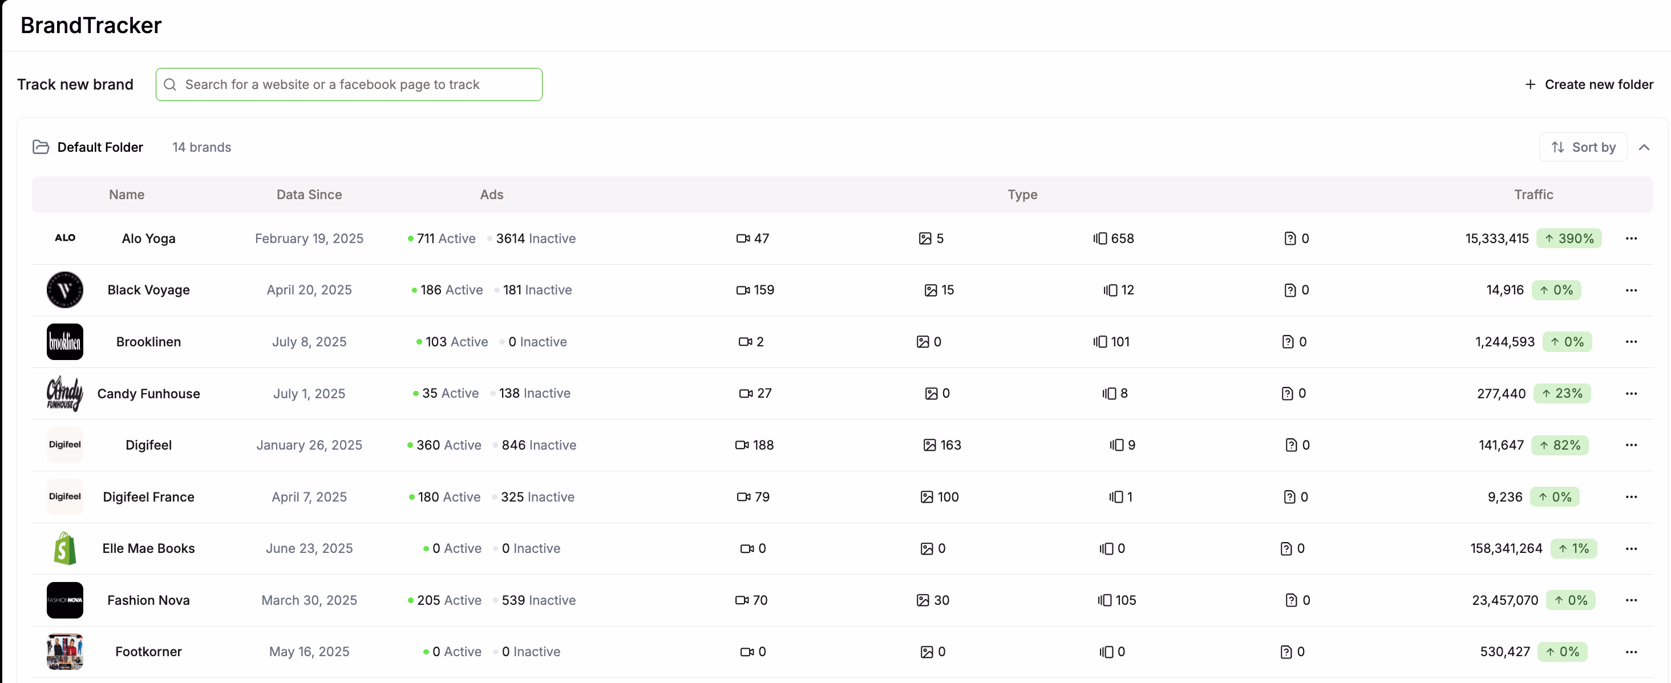This screenshot has height=683, width=1671.
Task: Click the 82% traffic growth badge
Action: tap(1559, 445)
